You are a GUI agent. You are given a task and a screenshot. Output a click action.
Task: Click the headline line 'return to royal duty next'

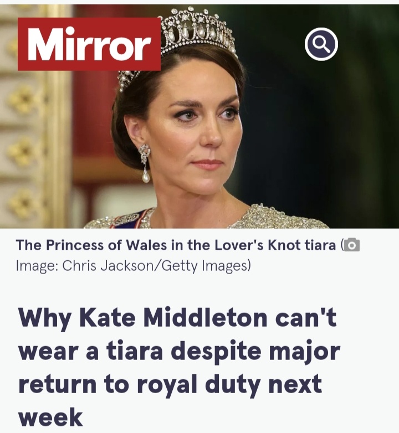click(170, 384)
